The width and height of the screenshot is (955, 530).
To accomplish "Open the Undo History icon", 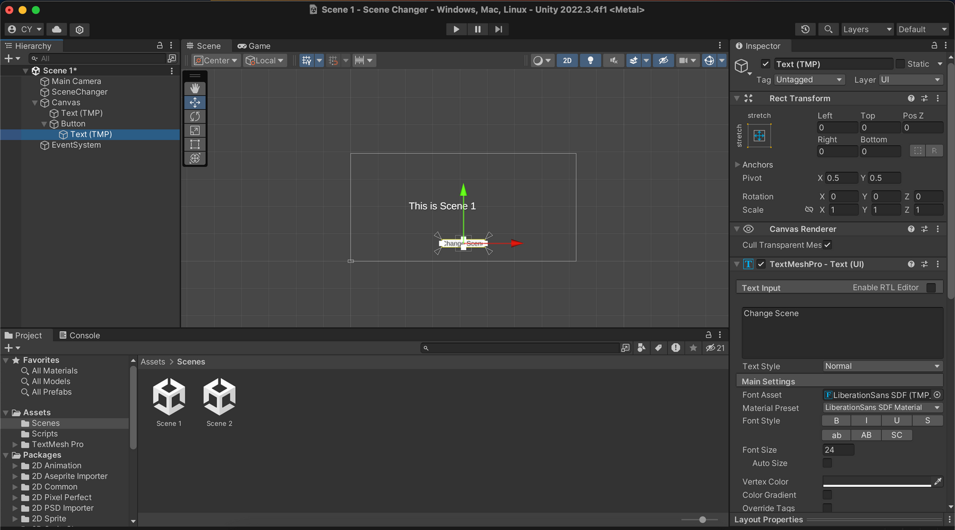I will (x=805, y=29).
